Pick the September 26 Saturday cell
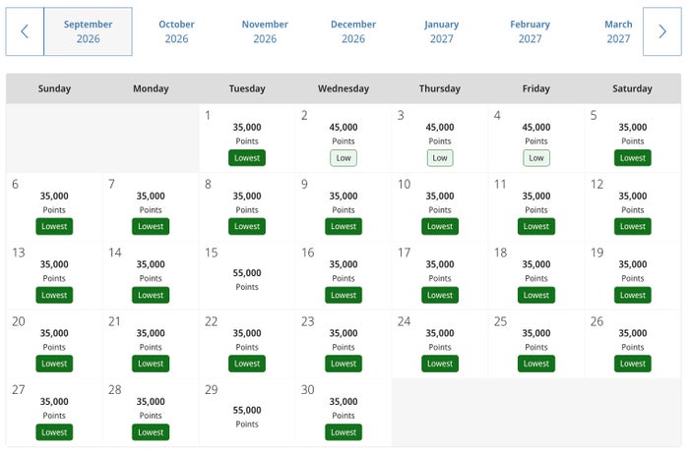 [x=633, y=345]
